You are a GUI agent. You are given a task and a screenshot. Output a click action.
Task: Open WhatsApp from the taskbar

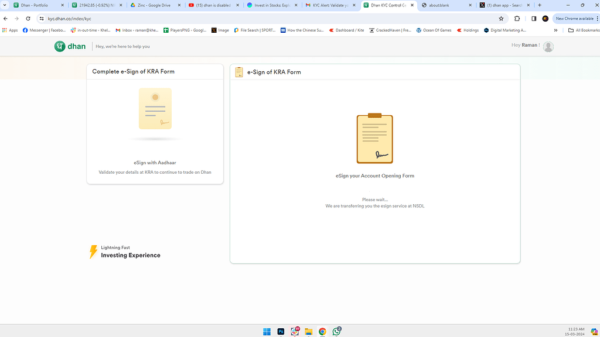pyautogui.click(x=336, y=331)
